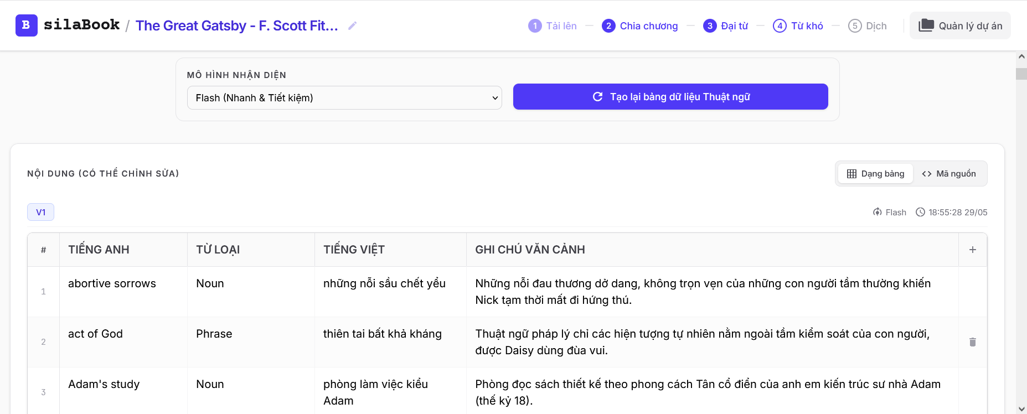
Task: Edit the Adam's study cell
Action: (x=123, y=391)
